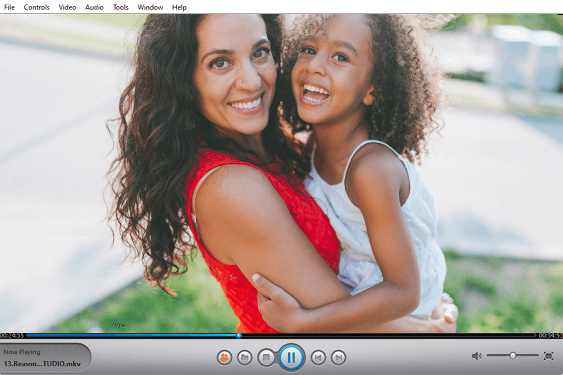This screenshot has height=375, width=563.
Task: Open the Controls menu
Action: [36, 7]
